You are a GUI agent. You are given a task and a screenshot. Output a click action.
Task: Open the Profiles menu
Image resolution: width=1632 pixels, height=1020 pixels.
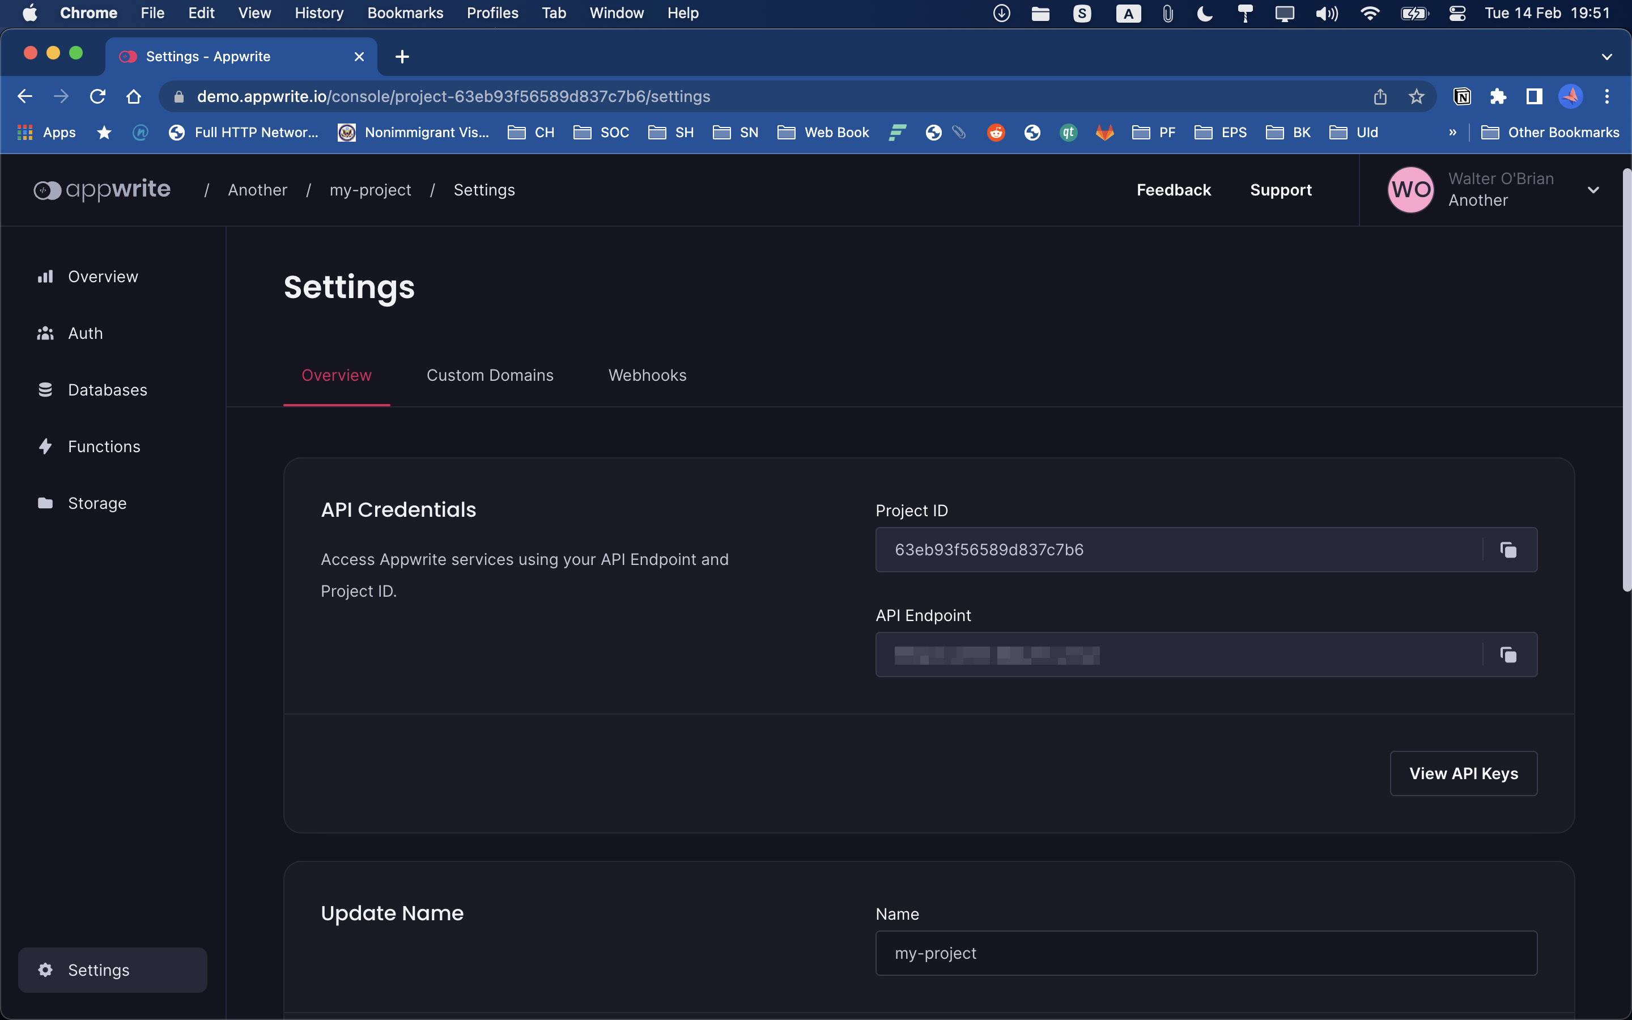tap(492, 13)
